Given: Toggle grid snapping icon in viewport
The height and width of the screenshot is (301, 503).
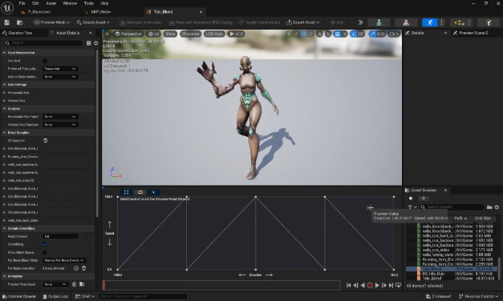Looking at the screenshot, I should [337, 34].
